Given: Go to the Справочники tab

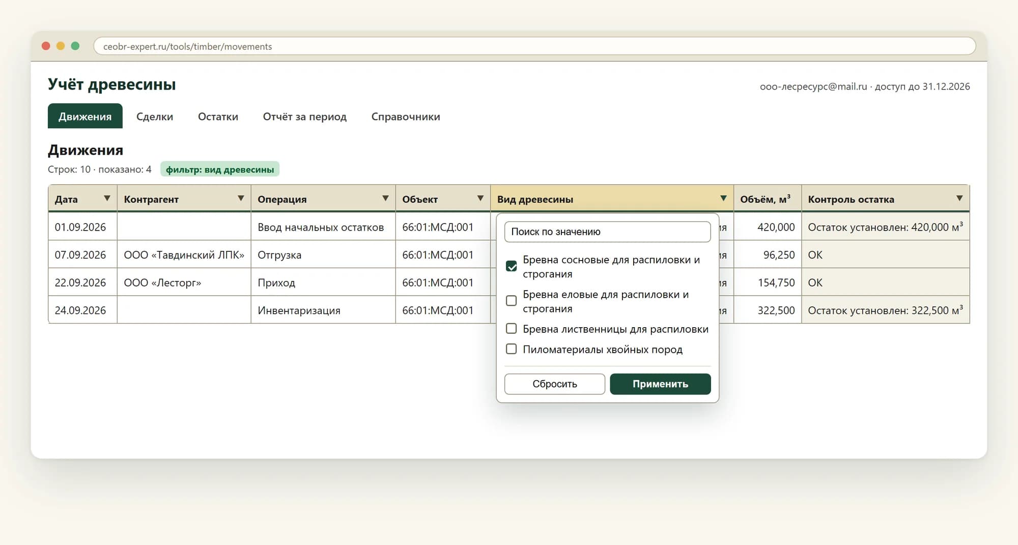Looking at the screenshot, I should 406,116.
